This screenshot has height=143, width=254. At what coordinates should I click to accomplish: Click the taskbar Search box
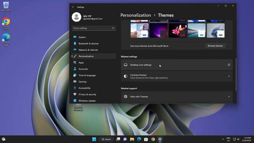tap(106, 139)
